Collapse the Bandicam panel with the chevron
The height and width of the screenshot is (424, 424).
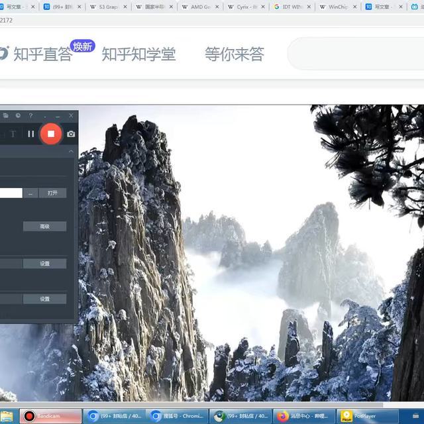pyautogui.click(x=72, y=151)
